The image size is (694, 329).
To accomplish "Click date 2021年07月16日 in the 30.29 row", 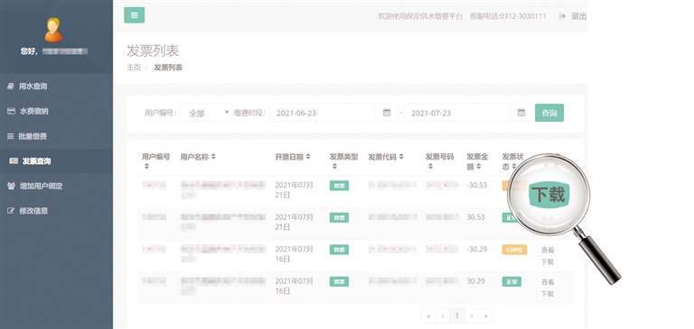I will click(x=295, y=286).
